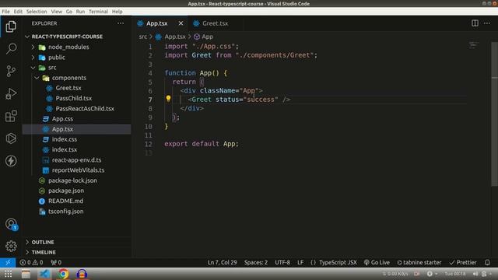Open package.json file
Image resolution: width=498 pixels, height=280 pixels.
click(66, 191)
